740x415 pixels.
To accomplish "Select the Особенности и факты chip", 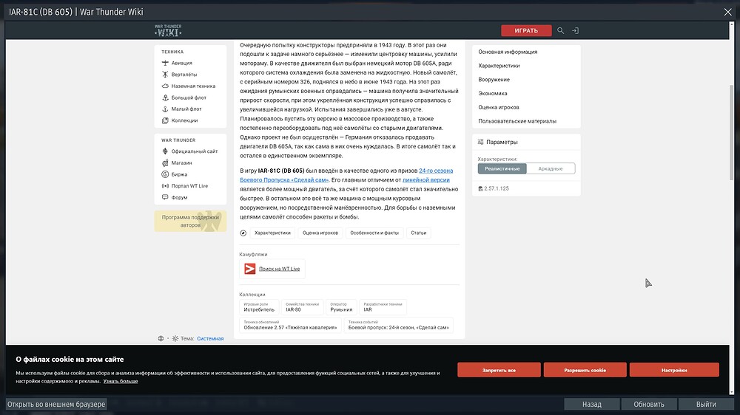I will (374, 233).
